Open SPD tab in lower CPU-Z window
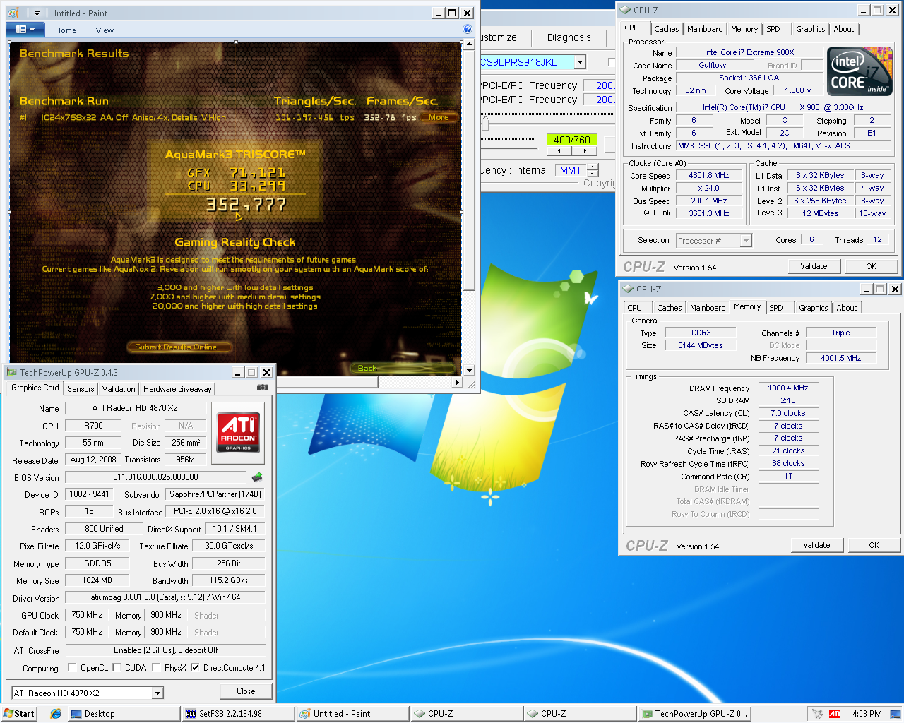The height and width of the screenshot is (723, 904). coord(776,308)
